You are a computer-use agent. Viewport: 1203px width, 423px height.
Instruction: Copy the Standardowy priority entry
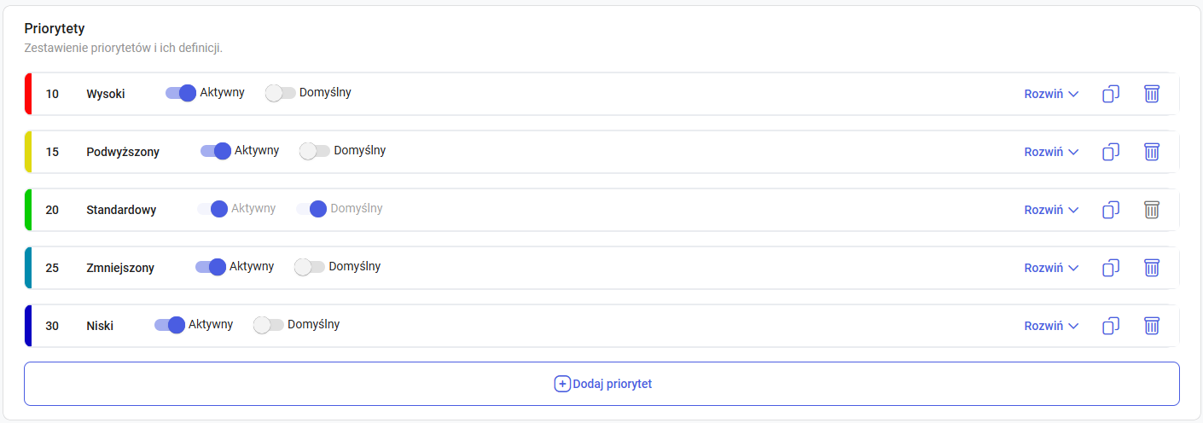tap(1110, 210)
